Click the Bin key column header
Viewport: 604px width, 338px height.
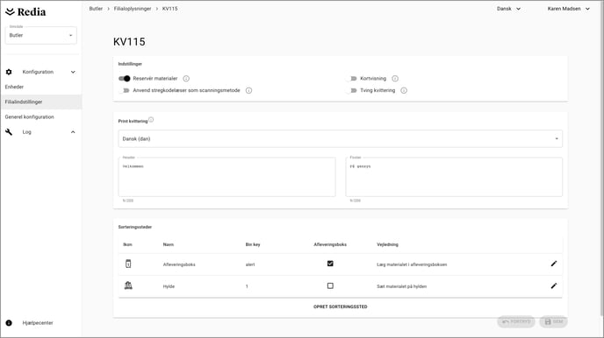pos(253,244)
